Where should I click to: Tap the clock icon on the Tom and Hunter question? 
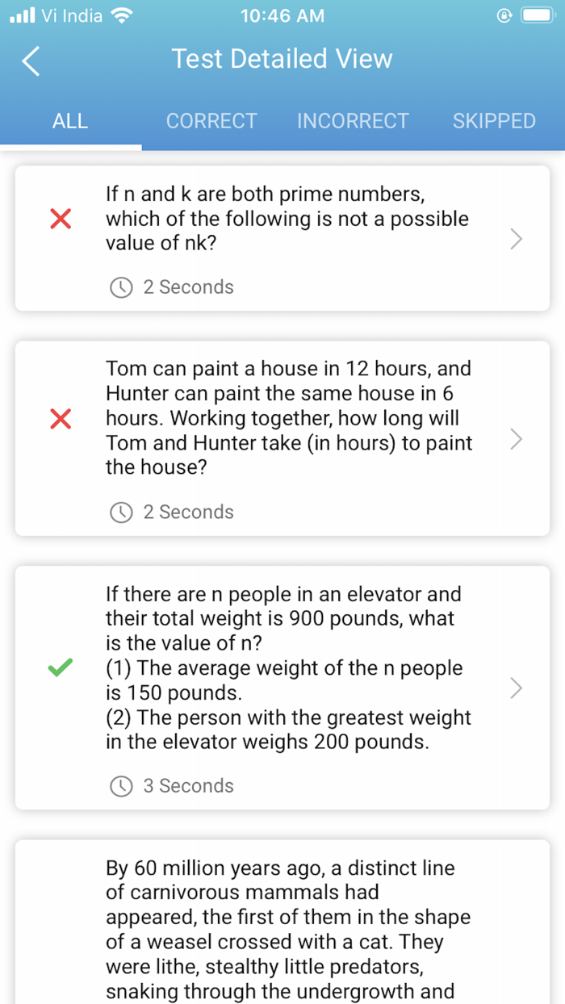pos(120,512)
